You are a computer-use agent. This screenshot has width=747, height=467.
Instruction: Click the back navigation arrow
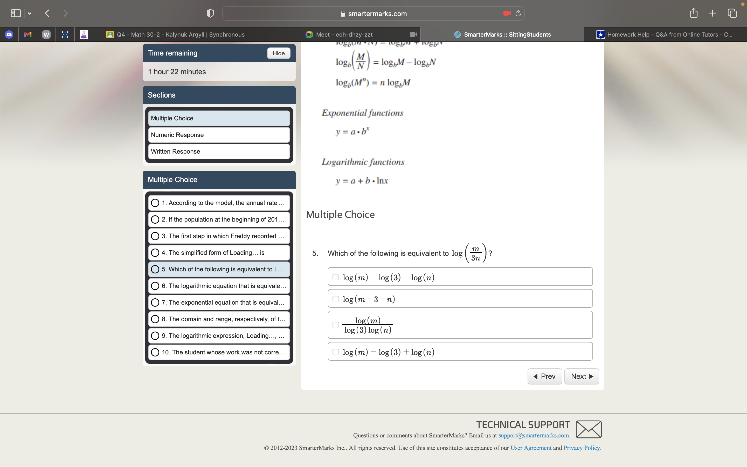click(x=47, y=13)
